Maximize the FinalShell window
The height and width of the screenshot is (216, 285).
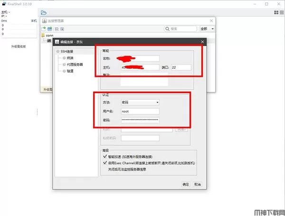(266, 4)
